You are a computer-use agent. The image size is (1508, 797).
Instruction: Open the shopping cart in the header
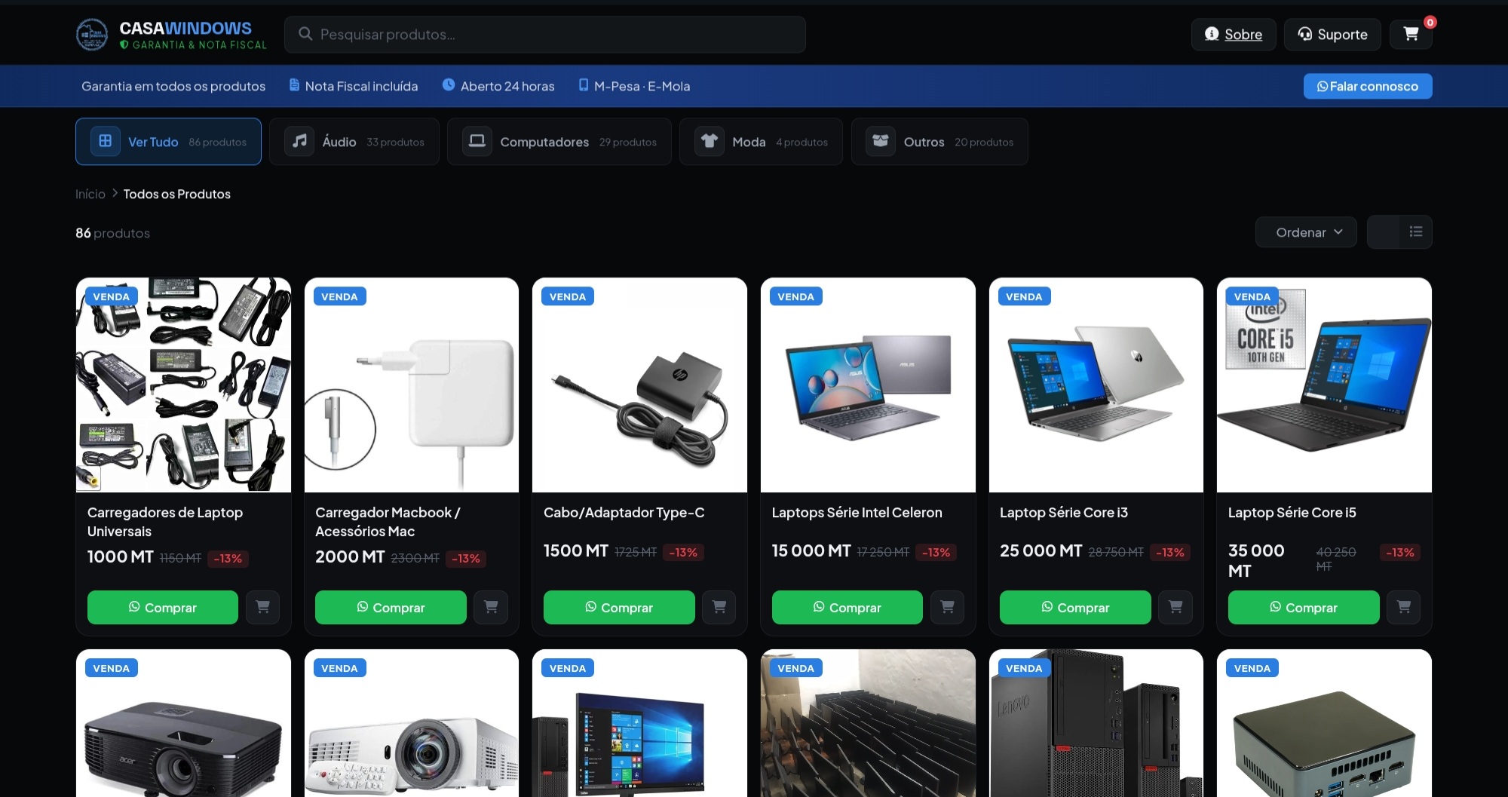pos(1411,34)
